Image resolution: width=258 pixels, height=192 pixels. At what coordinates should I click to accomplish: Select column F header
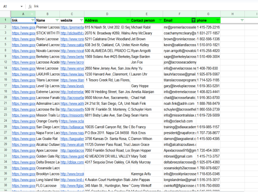coord(180,14)
